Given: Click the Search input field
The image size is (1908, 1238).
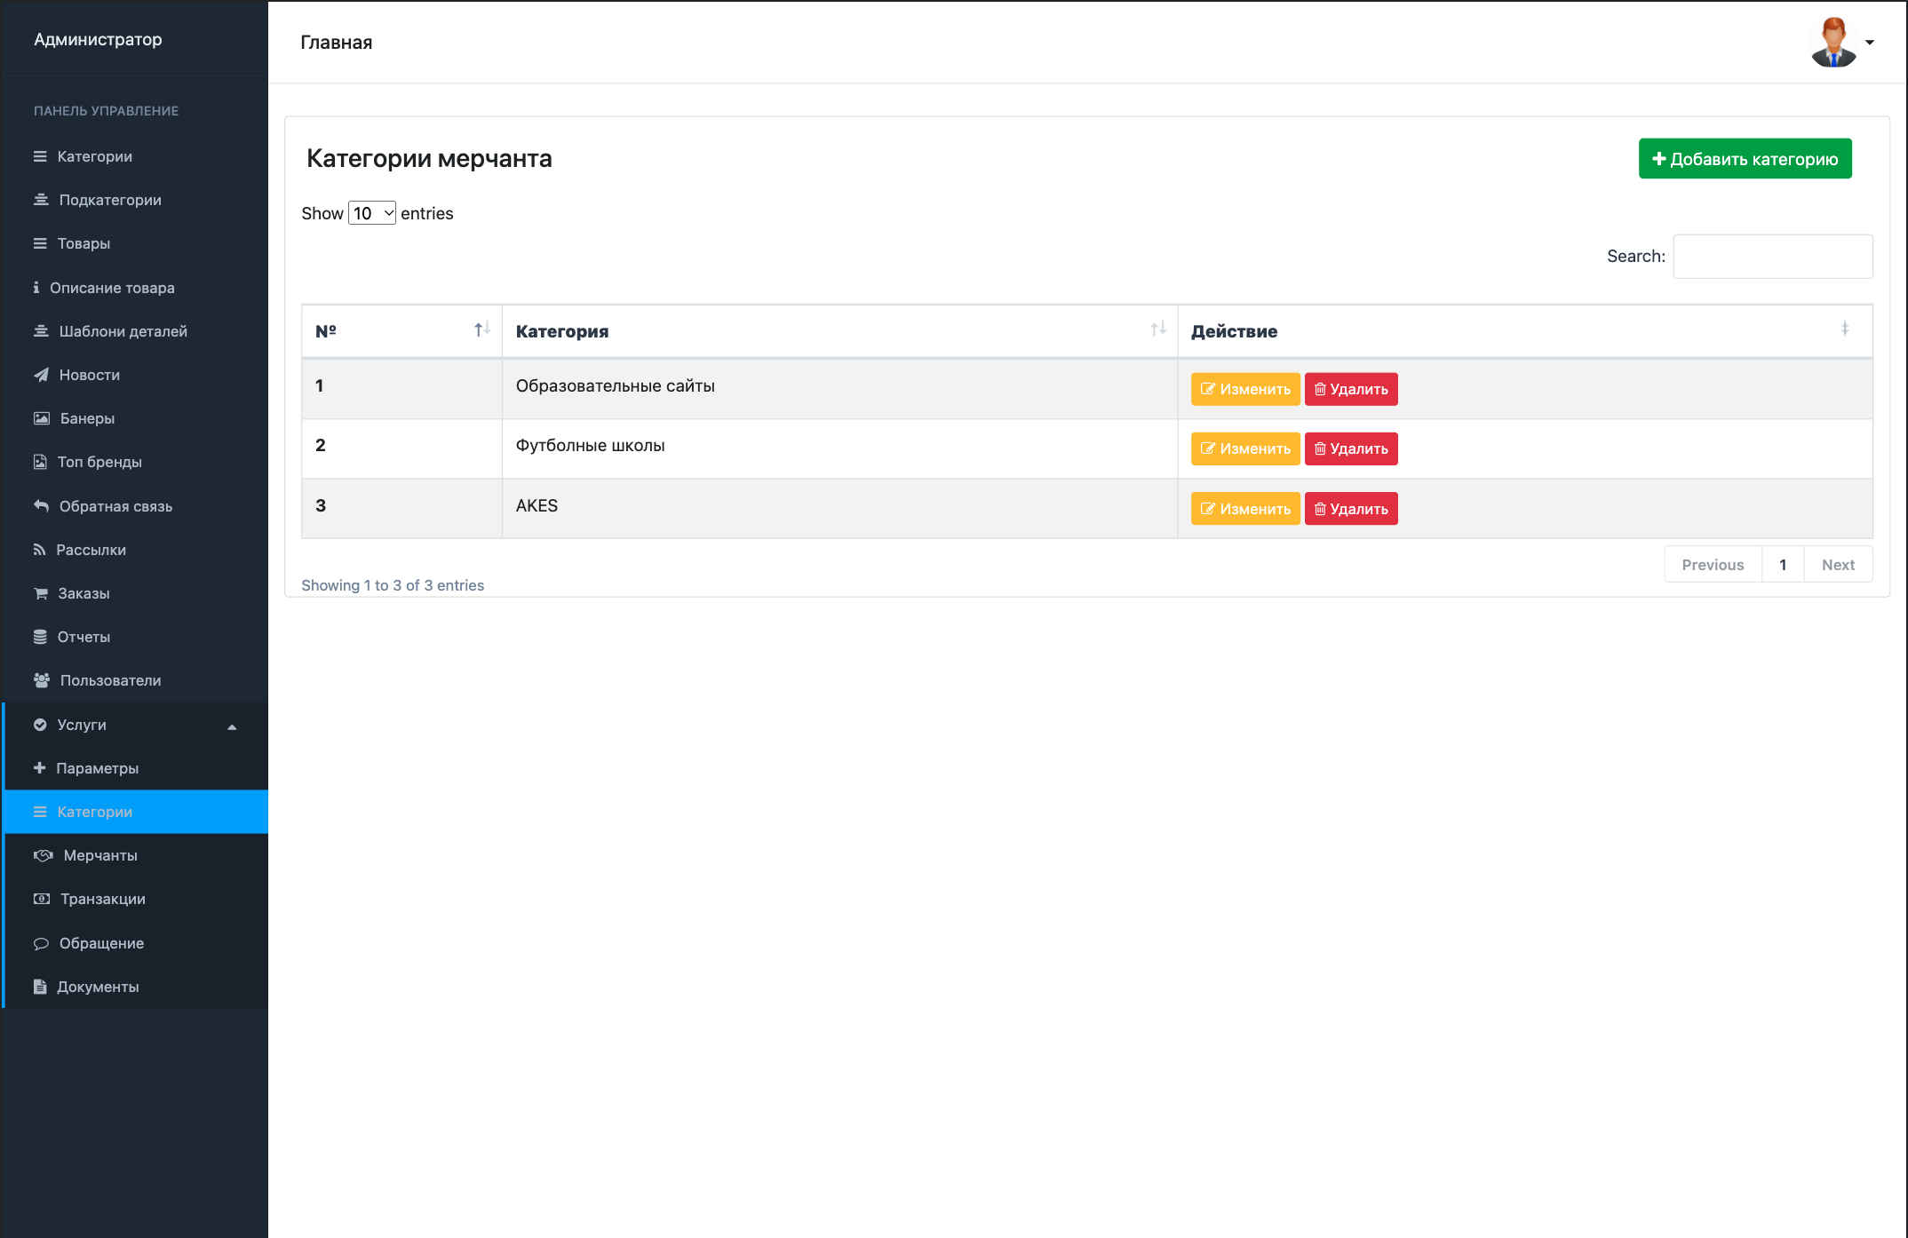Looking at the screenshot, I should click(x=1773, y=257).
